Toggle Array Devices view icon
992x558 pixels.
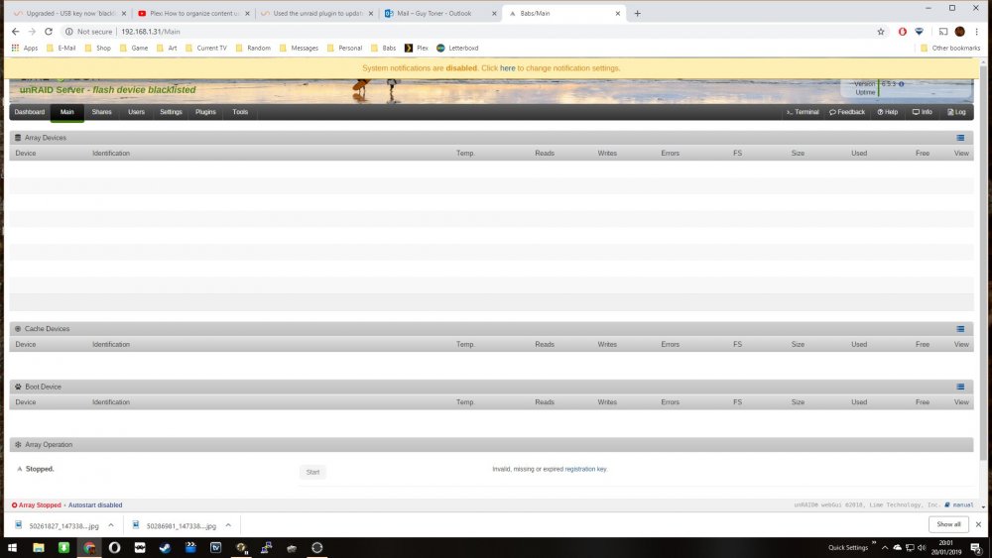click(960, 138)
